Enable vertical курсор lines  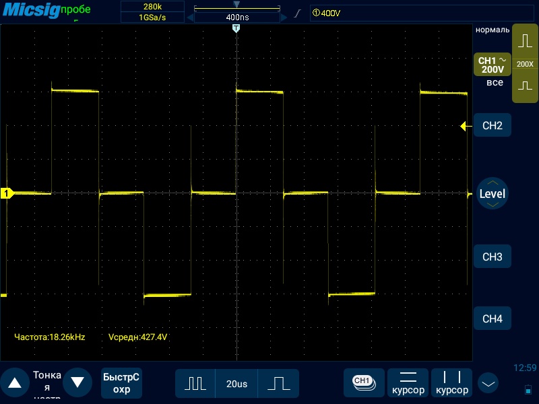[451, 382]
